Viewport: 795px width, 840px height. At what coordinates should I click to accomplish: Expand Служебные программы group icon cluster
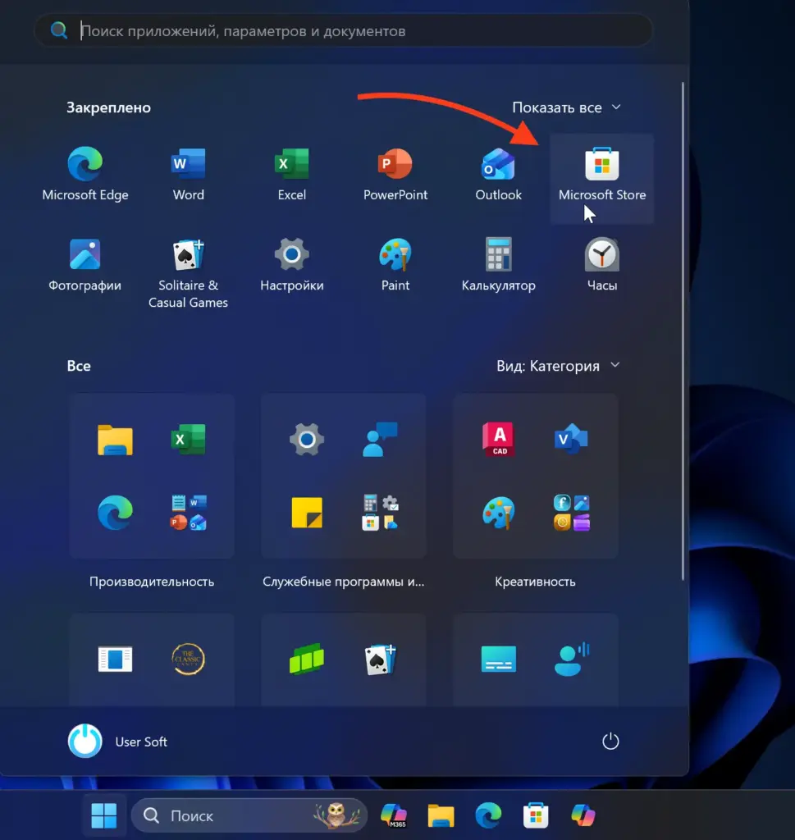380,513
